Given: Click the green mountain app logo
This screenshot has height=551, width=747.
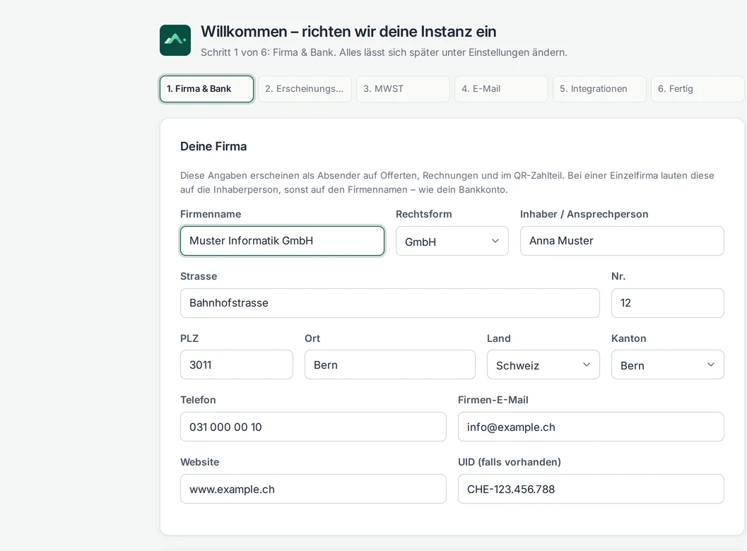Looking at the screenshot, I should click(x=175, y=40).
